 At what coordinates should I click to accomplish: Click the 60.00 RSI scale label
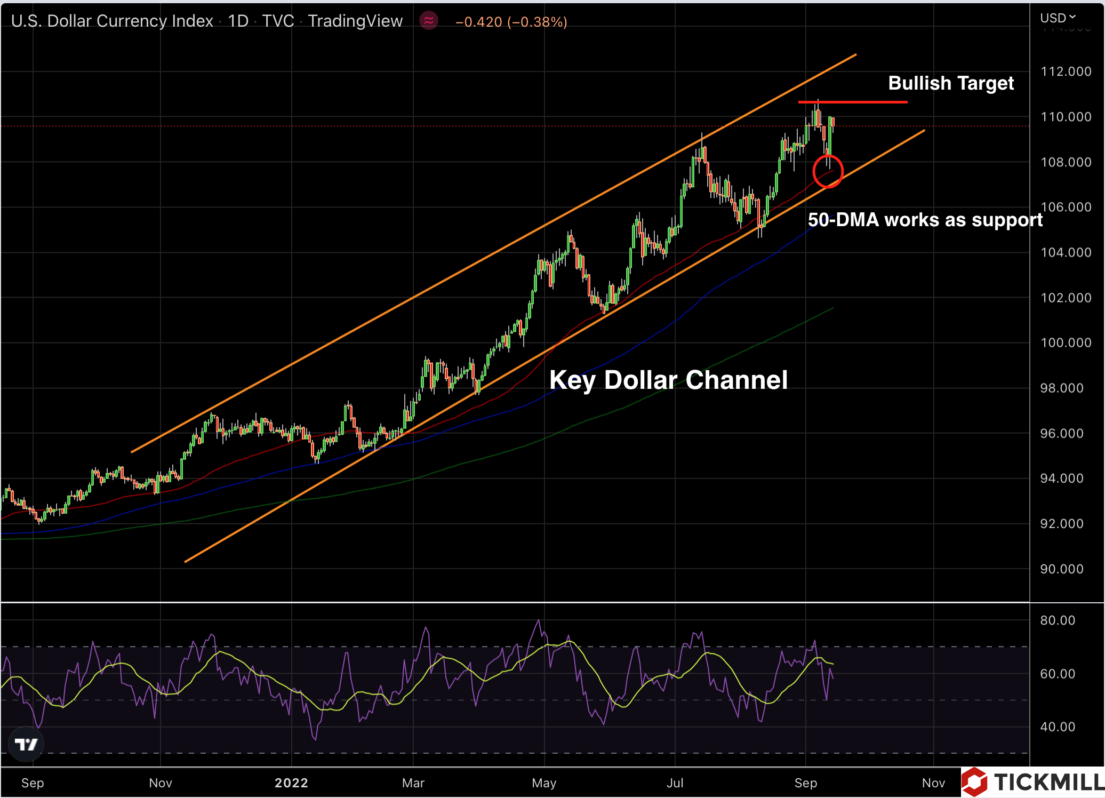[1057, 674]
